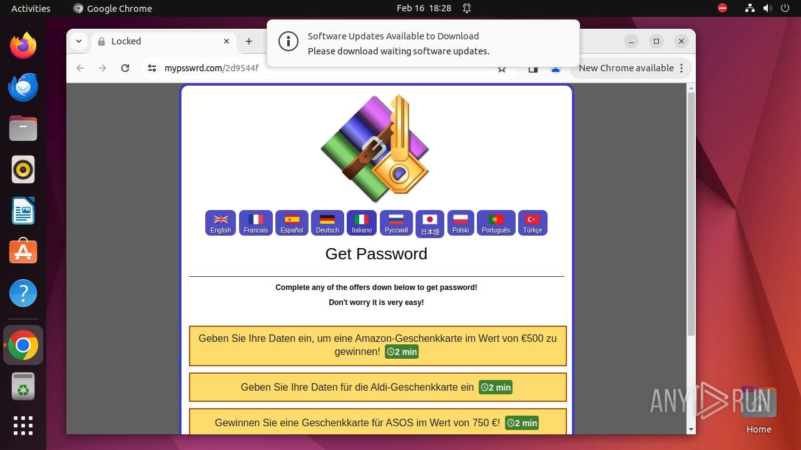This screenshot has width=801, height=450.
Task: Select the Locked tab
Action: point(163,41)
